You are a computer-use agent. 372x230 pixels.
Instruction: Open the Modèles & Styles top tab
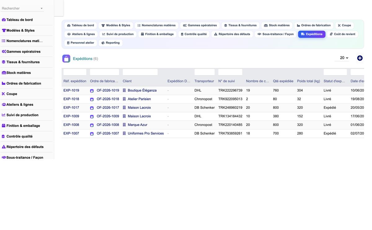pos(116,25)
